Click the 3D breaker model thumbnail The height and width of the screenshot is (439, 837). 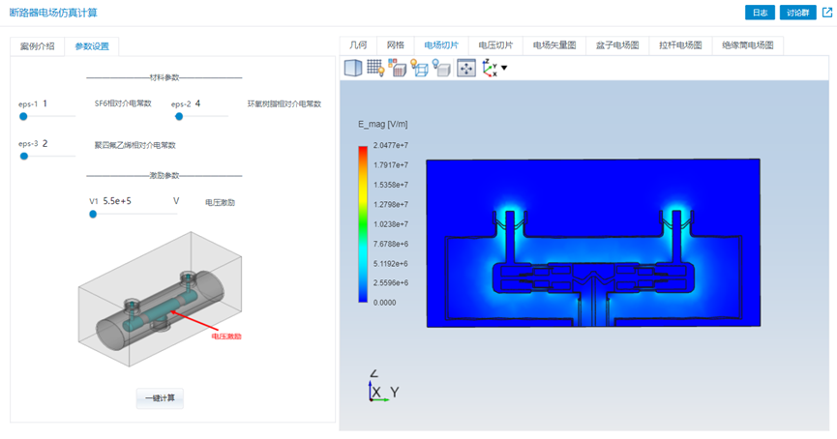tap(160, 299)
